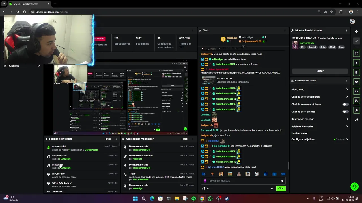Click the sidebar icon above the wrench

[x=356, y=101]
